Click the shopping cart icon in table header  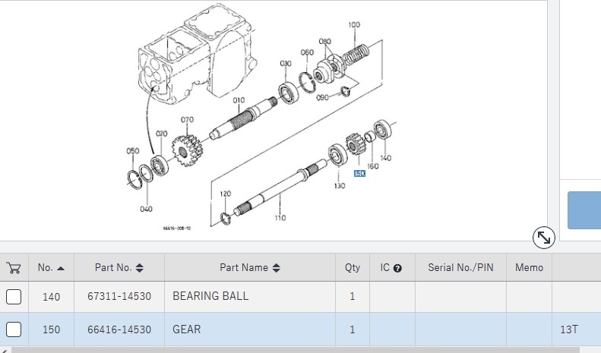pyautogui.click(x=13, y=268)
